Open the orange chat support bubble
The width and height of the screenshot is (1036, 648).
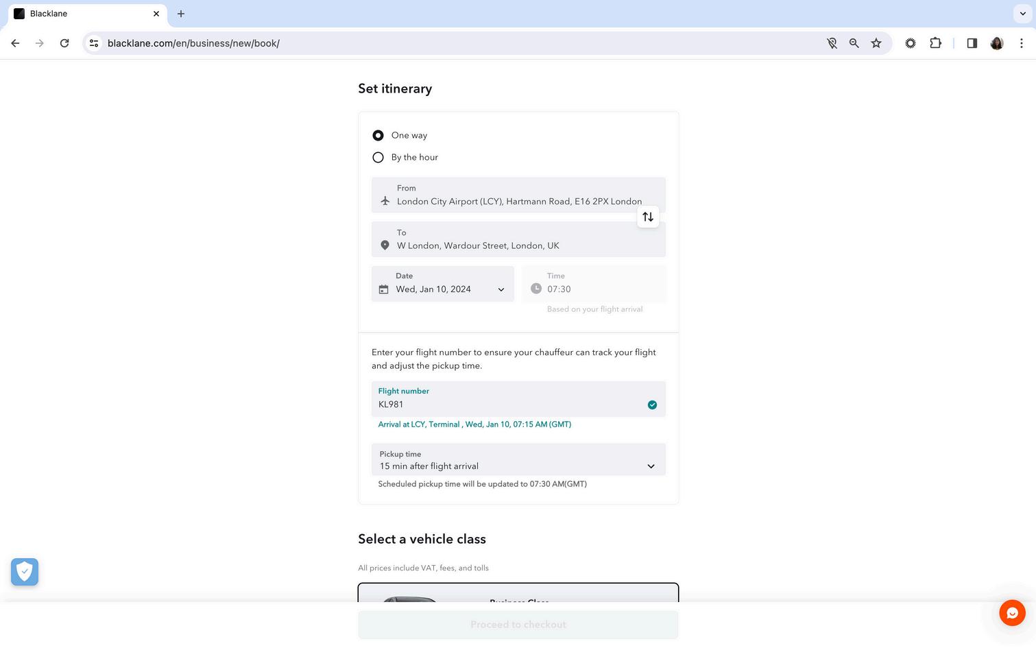1012,613
